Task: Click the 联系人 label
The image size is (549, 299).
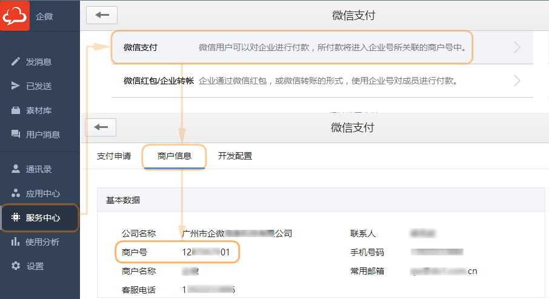Action: click(363, 233)
